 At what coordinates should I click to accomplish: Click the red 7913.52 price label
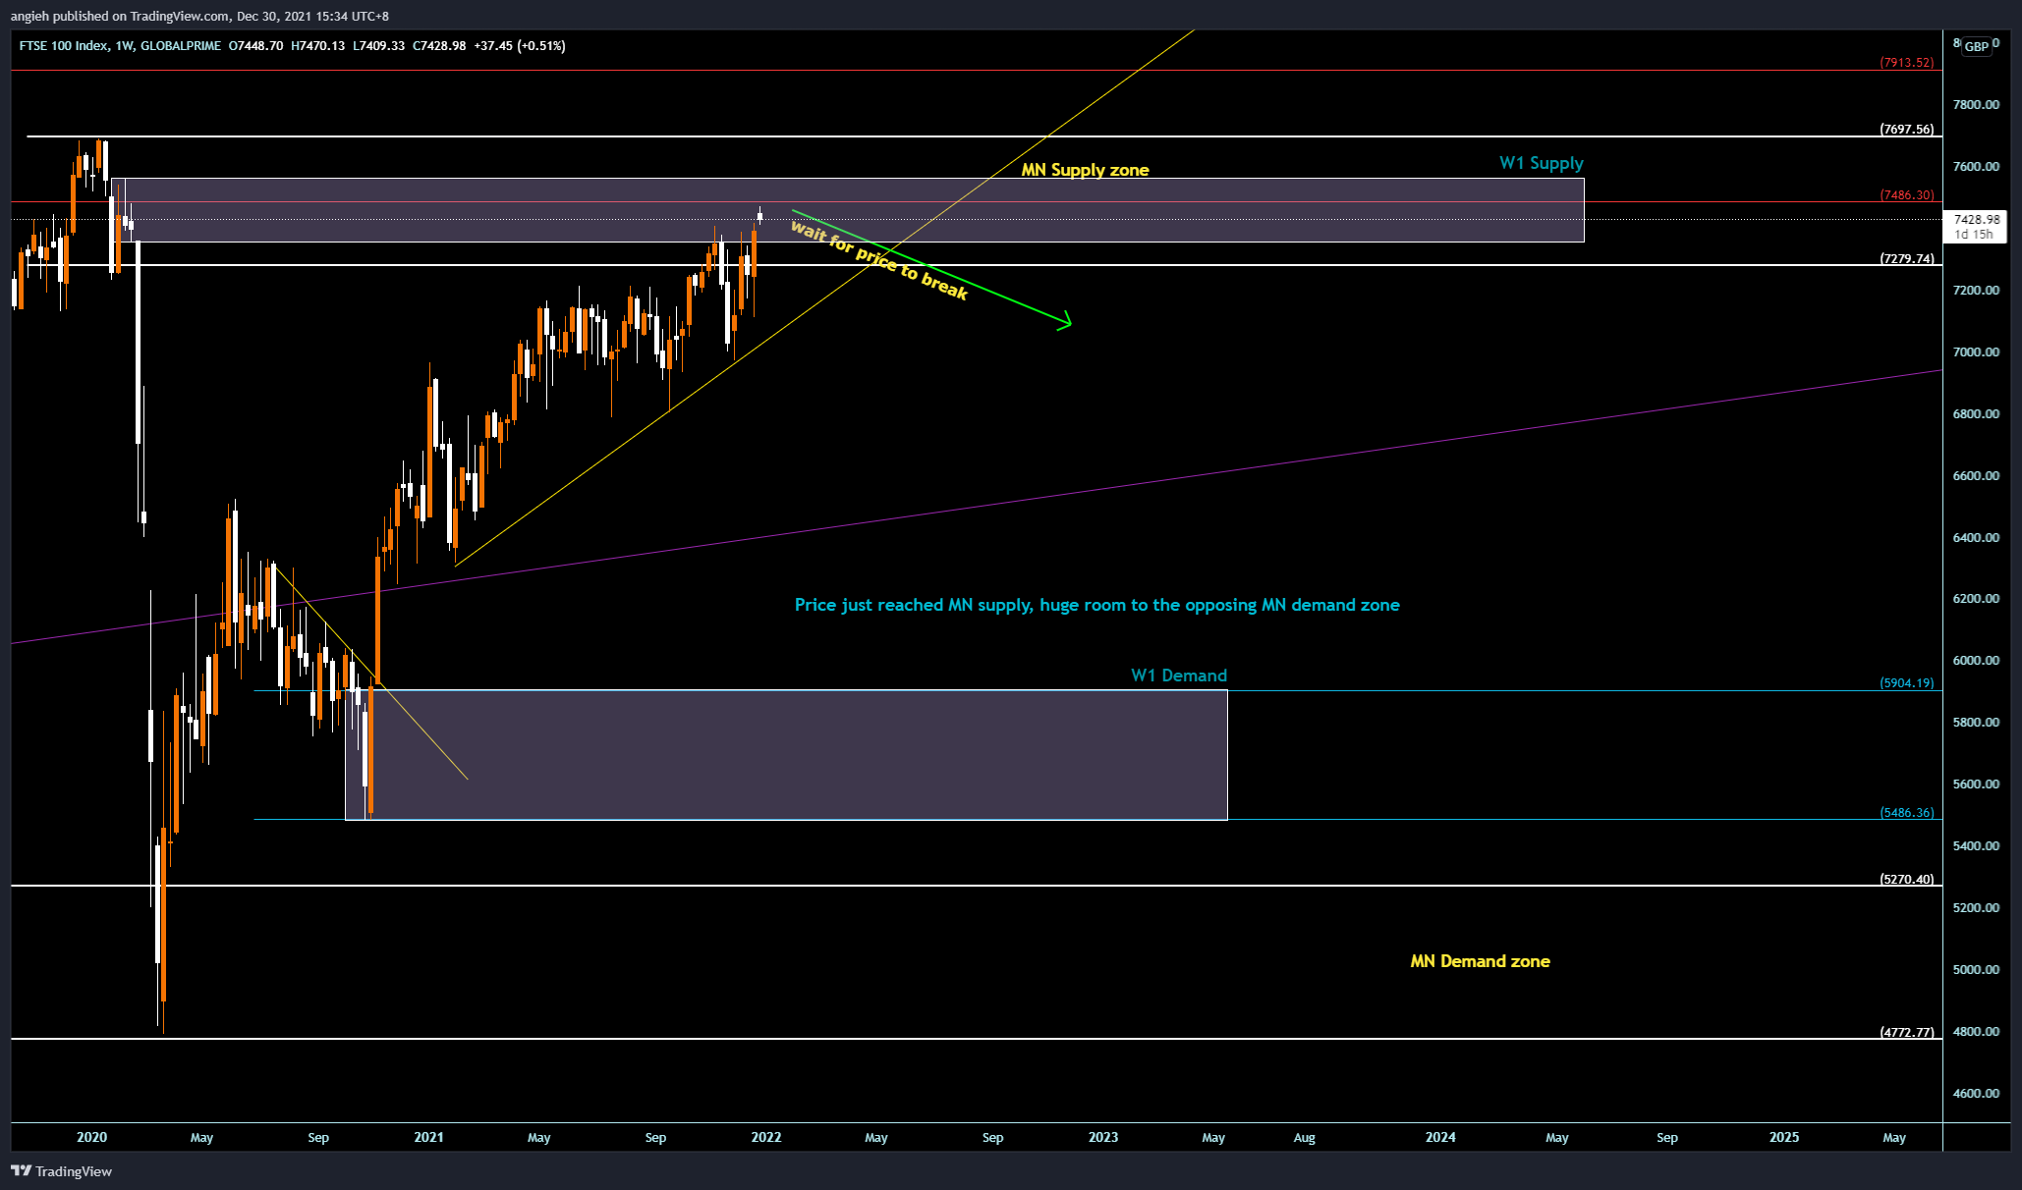tap(1906, 63)
